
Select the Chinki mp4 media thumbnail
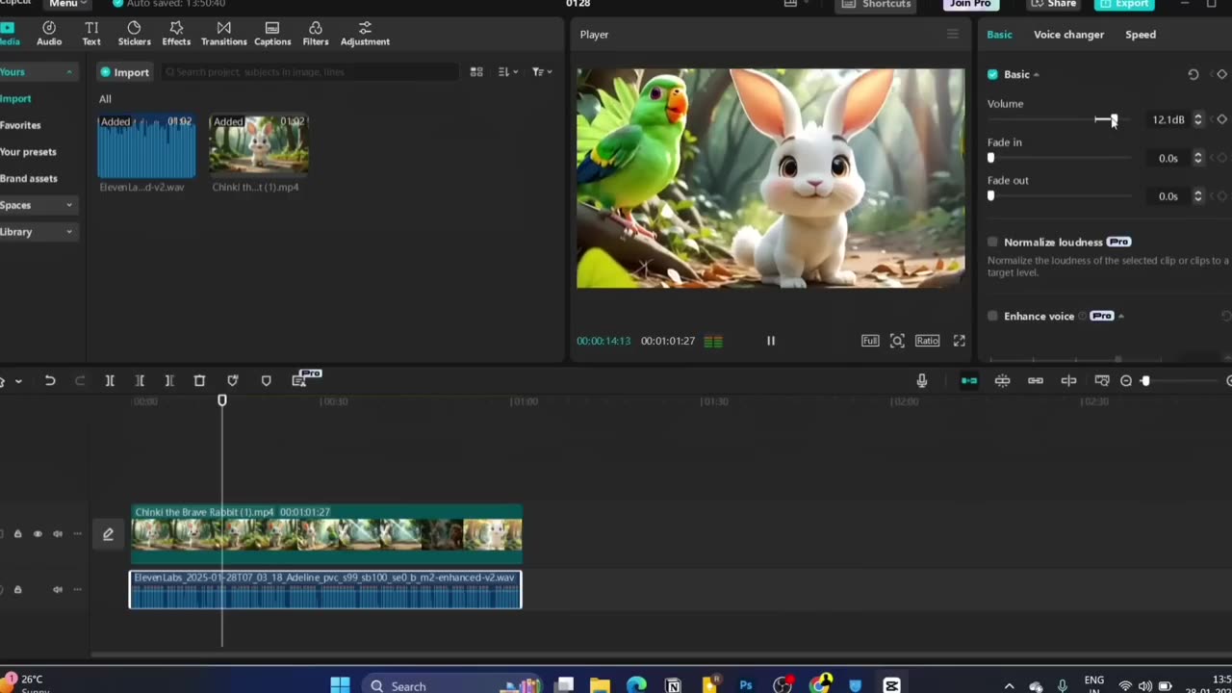(259, 146)
